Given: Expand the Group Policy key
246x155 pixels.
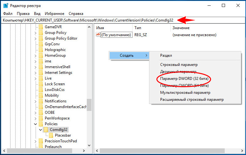Looking at the screenshot, I should pyautogui.click(x=36, y=33).
